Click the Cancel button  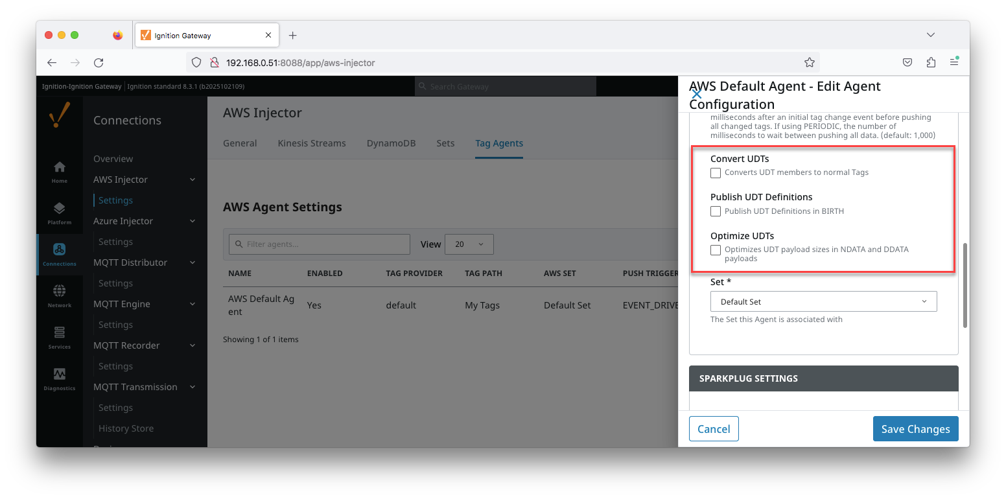pyautogui.click(x=714, y=429)
